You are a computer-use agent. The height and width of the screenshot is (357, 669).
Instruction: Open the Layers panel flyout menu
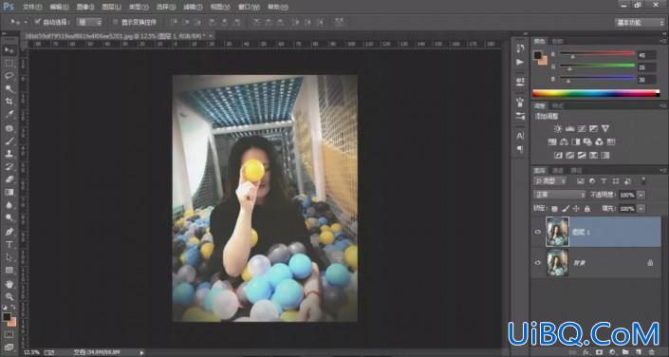point(663,170)
